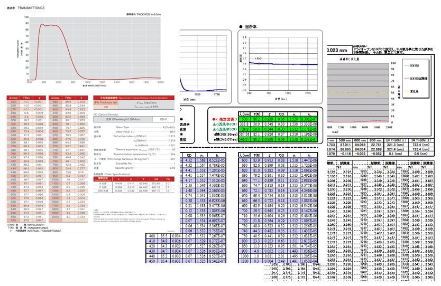Image resolution: width=441 pixels, height=286 pixels.
Task: Click the red transmittance curve peak
Action: click(x=42, y=24)
